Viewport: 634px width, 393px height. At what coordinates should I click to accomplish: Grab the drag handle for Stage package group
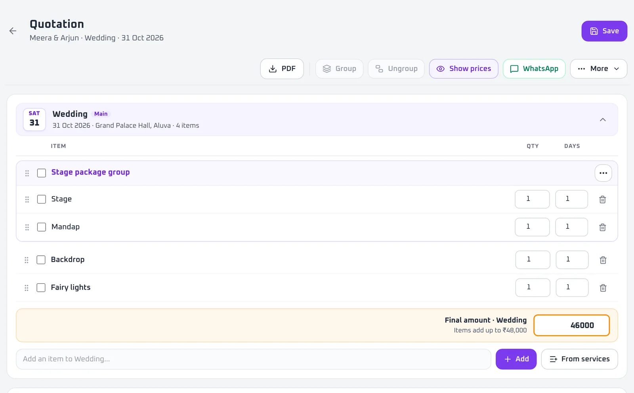click(x=27, y=173)
